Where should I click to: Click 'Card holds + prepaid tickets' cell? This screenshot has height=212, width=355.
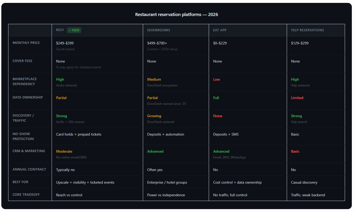[x=79, y=134]
